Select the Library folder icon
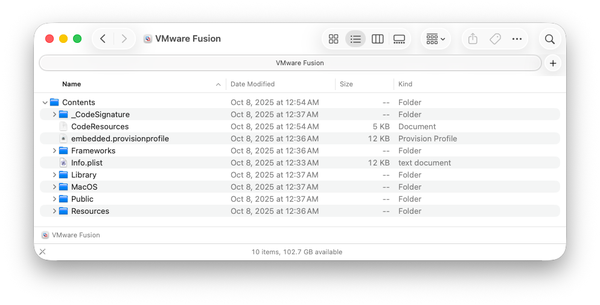Screen dimensions: 600x305 point(63,175)
